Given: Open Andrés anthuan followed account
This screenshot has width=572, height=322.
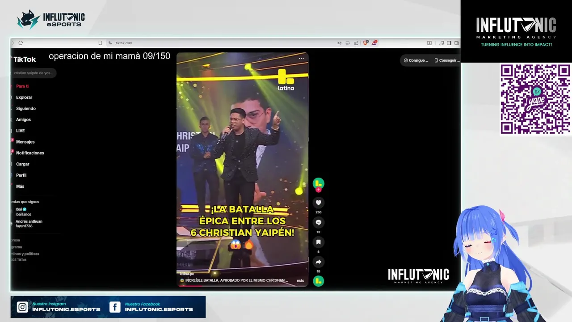Looking at the screenshot, I should click(29, 224).
